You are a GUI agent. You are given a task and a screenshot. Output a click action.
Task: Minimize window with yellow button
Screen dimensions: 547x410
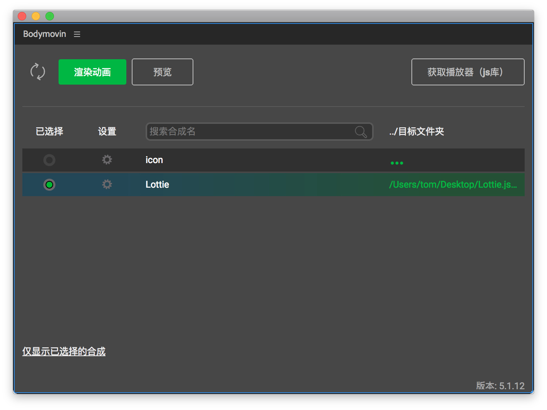[x=36, y=16]
